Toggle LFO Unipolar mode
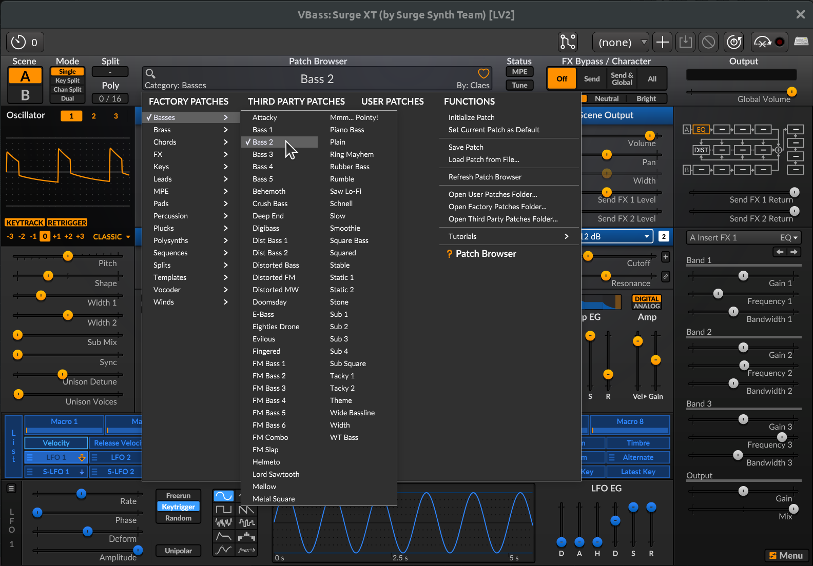Viewport: 813px width, 566px height. (x=178, y=551)
